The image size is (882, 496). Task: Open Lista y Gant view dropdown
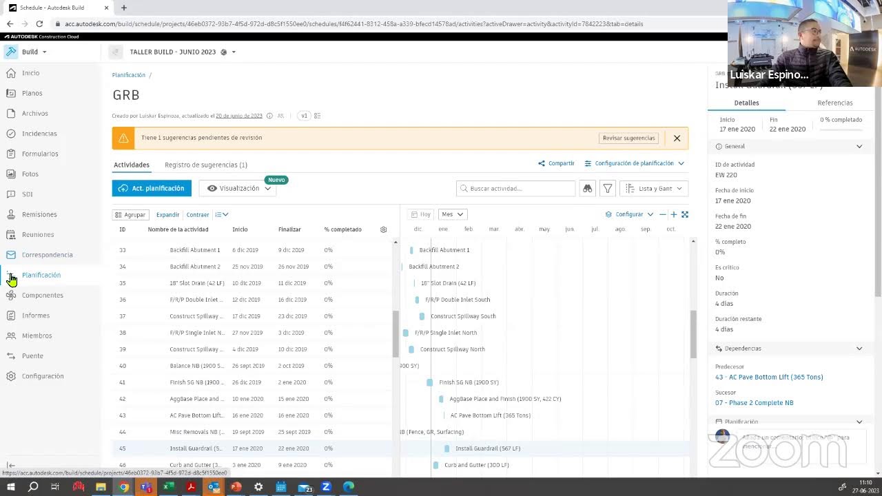tap(654, 188)
